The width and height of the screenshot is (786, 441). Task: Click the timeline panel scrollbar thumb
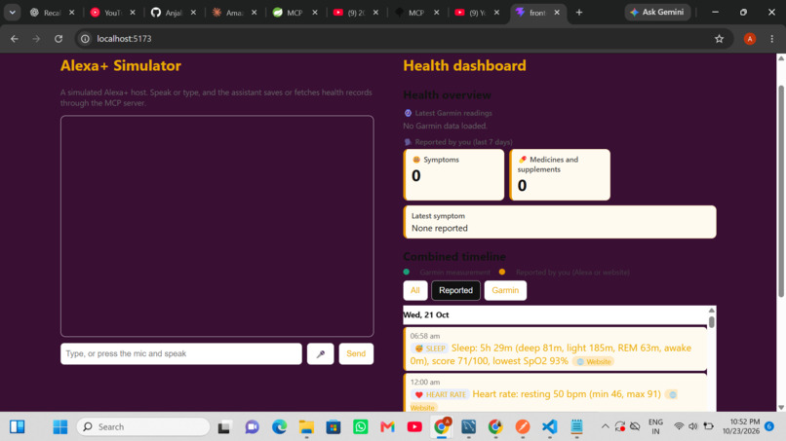(x=711, y=322)
